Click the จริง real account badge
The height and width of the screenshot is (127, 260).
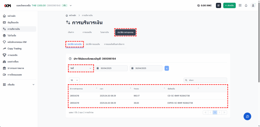pos(64,6)
